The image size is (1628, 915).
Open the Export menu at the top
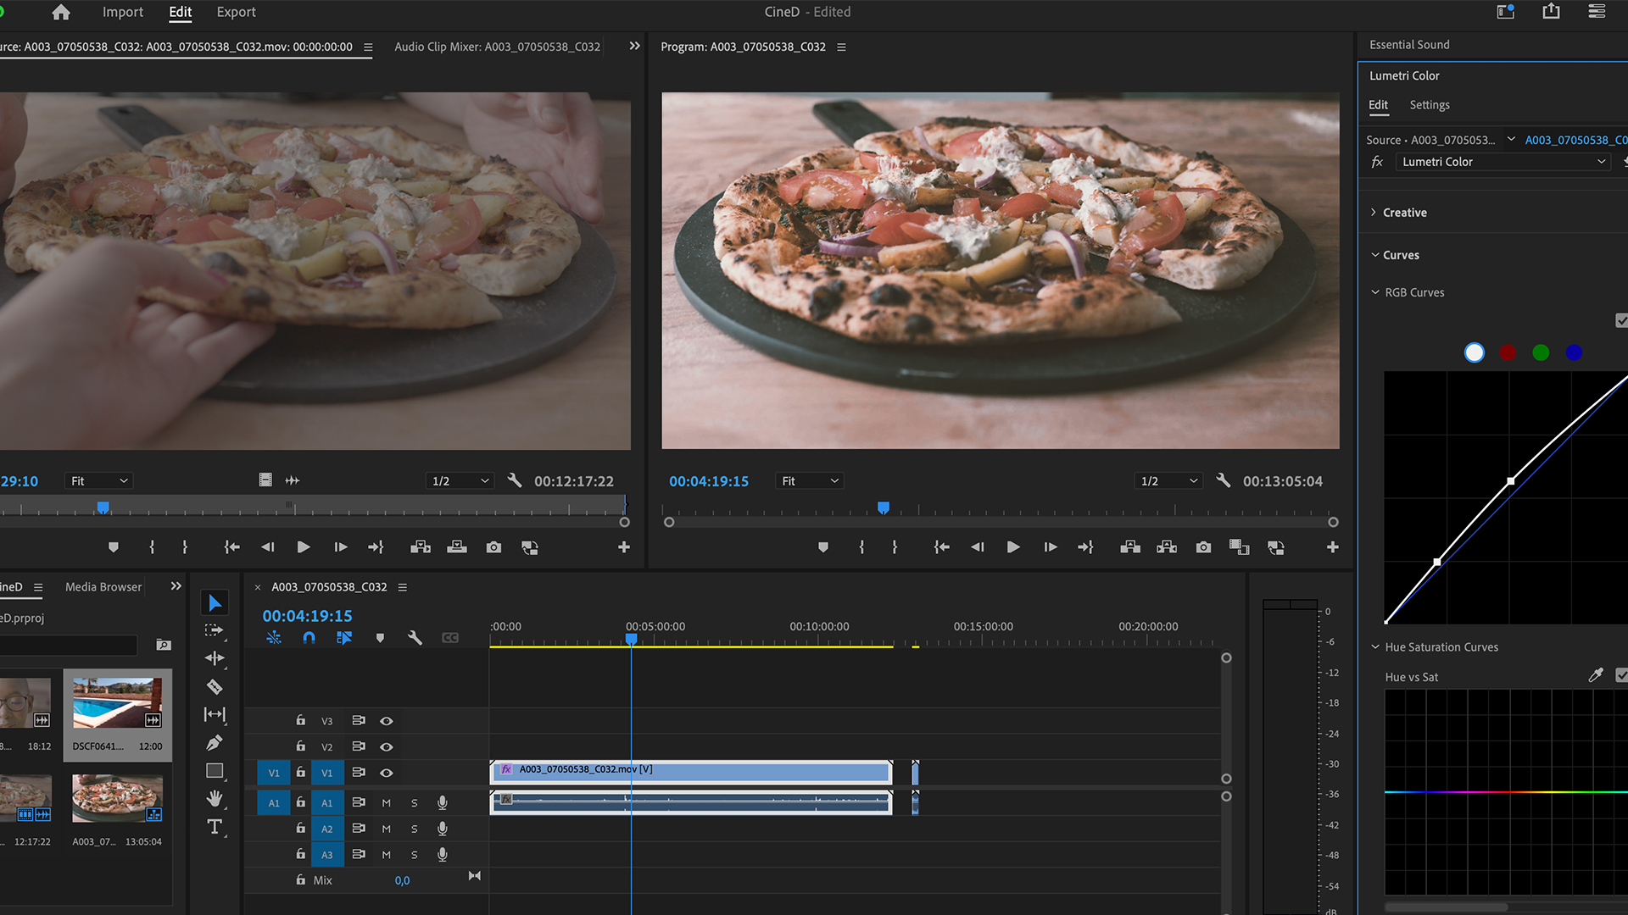pyautogui.click(x=235, y=12)
